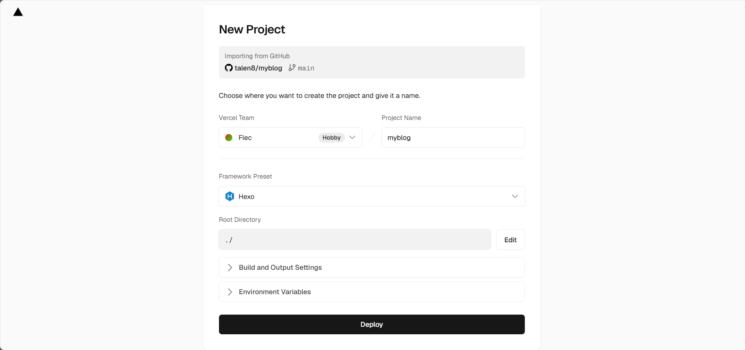The height and width of the screenshot is (350, 745).
Task: Click the Framework Preset dropdown arrow
Action: [x=515, y=196]
